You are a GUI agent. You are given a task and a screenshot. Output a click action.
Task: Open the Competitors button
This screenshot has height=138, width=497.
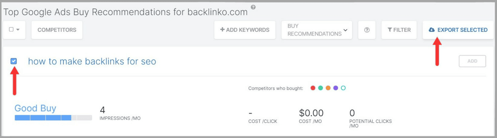[x=57, y=30]
